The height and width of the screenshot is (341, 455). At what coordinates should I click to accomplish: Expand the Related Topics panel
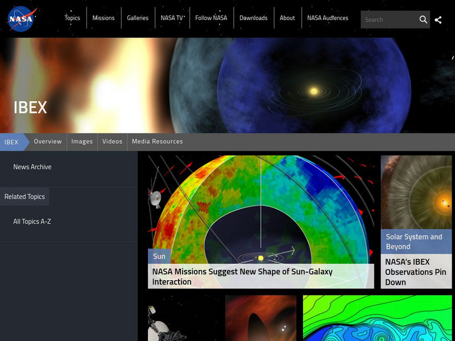25,196
